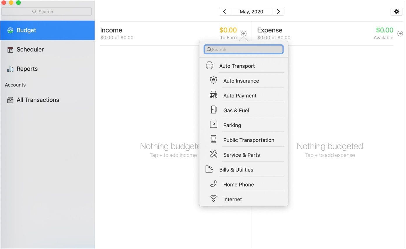The width and height of the screenshot is (406, 249).
Task: Open settings with the gear icon
Action: [x=397, y=11]
